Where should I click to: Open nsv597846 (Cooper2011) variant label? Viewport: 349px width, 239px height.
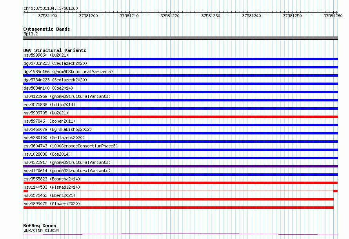click(49, 121)
